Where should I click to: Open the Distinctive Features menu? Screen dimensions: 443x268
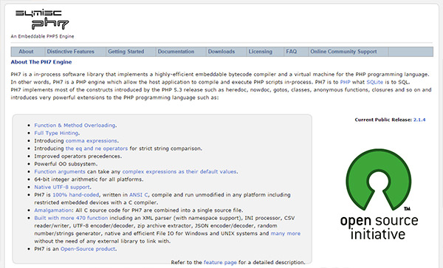tap(71, 52)
